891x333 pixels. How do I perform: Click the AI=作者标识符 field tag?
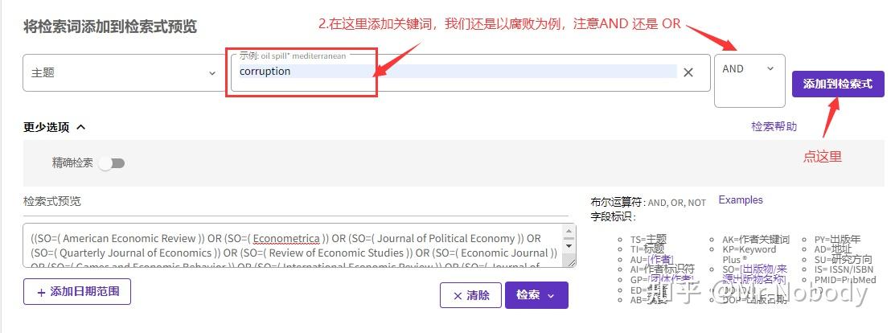662,269
